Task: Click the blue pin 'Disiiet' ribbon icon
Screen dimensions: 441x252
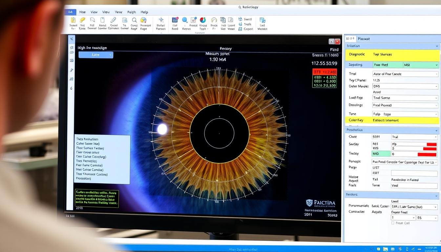Action: [161, 20]
